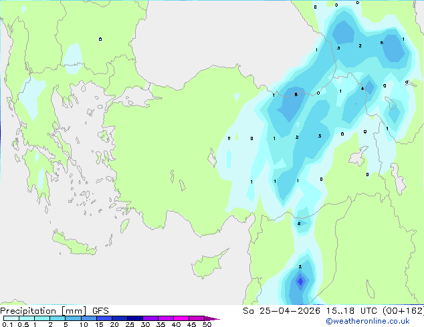424x327 pixels.
Task: Click the "45" legend scale label
Action: coord(191,324)
